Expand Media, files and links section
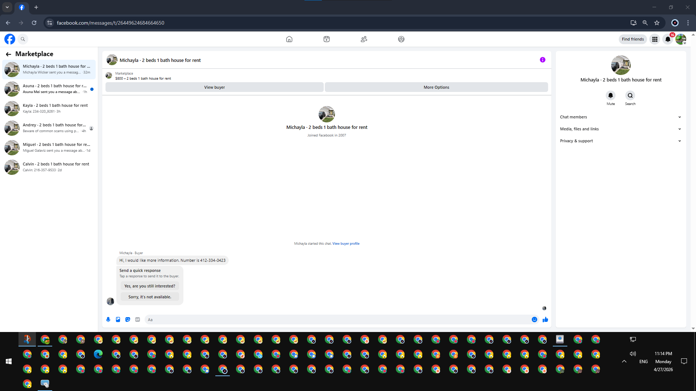 pos(621,129)
